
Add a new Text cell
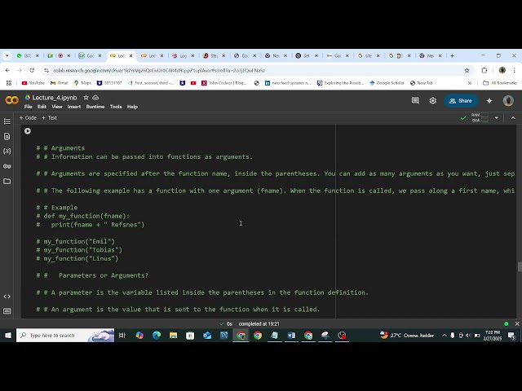tap(49, 117)
